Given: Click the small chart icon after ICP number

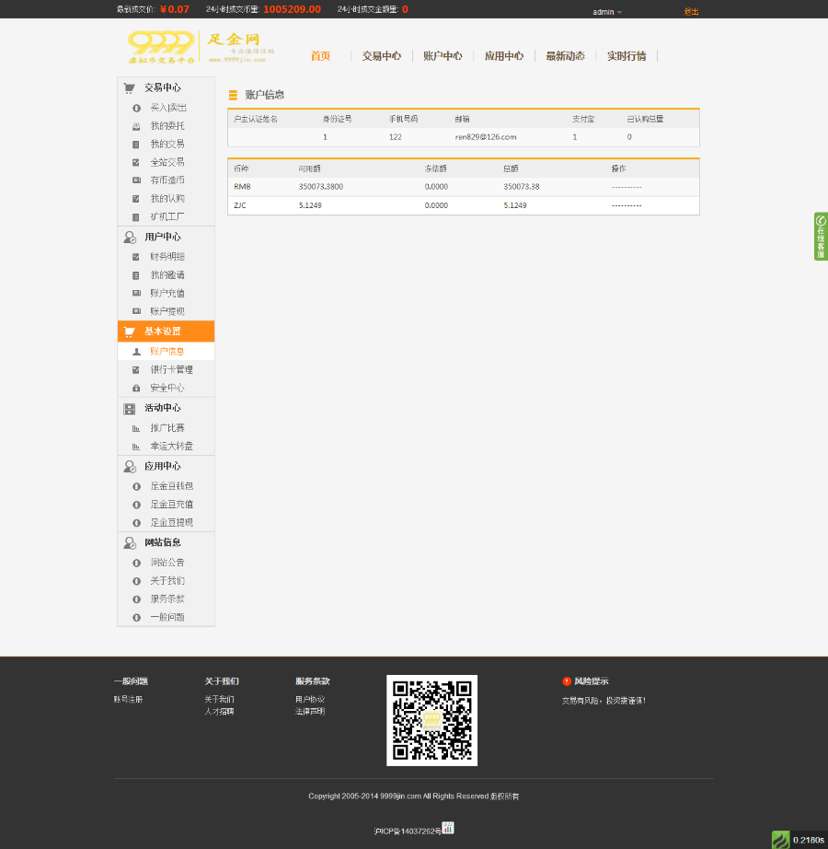Looking at the screenshot, I should coord(448,828).
